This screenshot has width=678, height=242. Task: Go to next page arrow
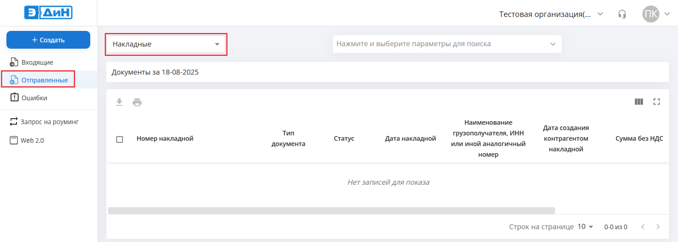(658, 227)
